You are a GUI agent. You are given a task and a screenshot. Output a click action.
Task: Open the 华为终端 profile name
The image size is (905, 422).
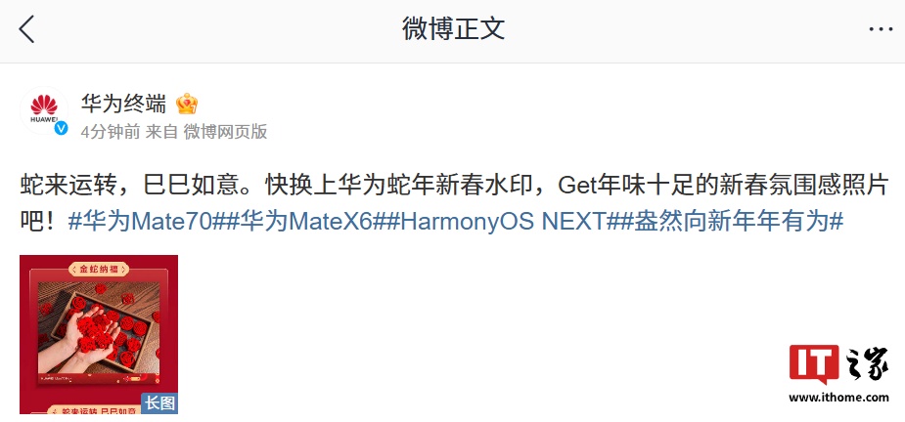coord(123,105)
